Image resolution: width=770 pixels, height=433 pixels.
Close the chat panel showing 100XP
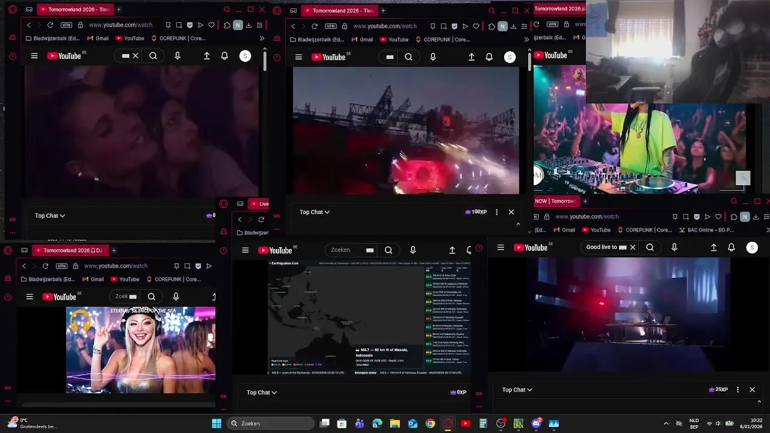pos(511,212)
